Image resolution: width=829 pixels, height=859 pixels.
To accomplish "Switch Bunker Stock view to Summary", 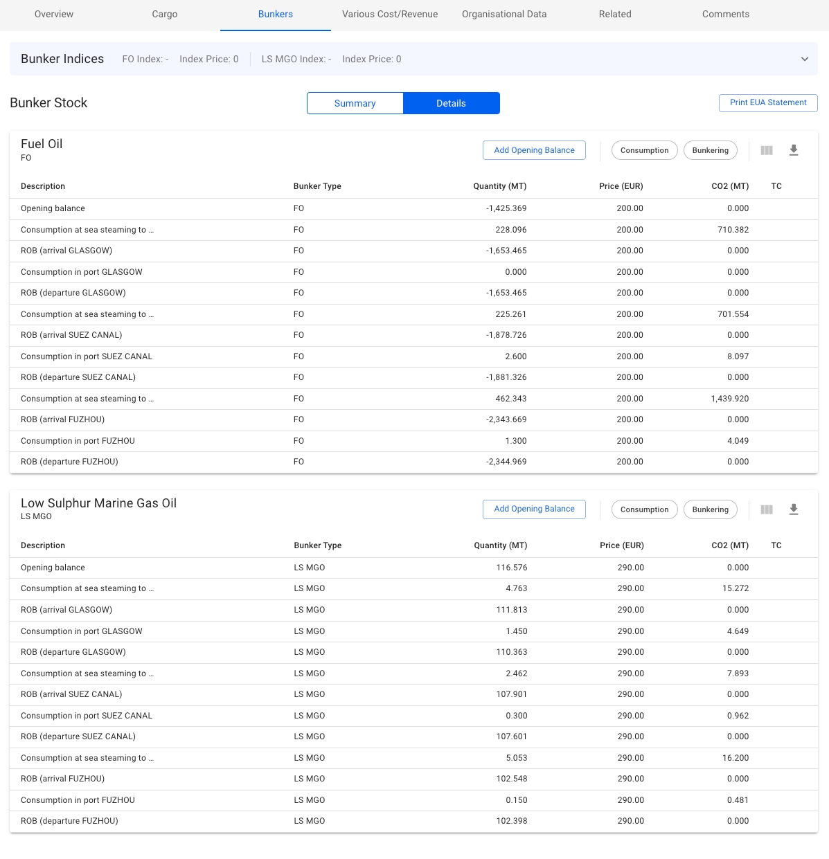I will click(x=355, y=103).
